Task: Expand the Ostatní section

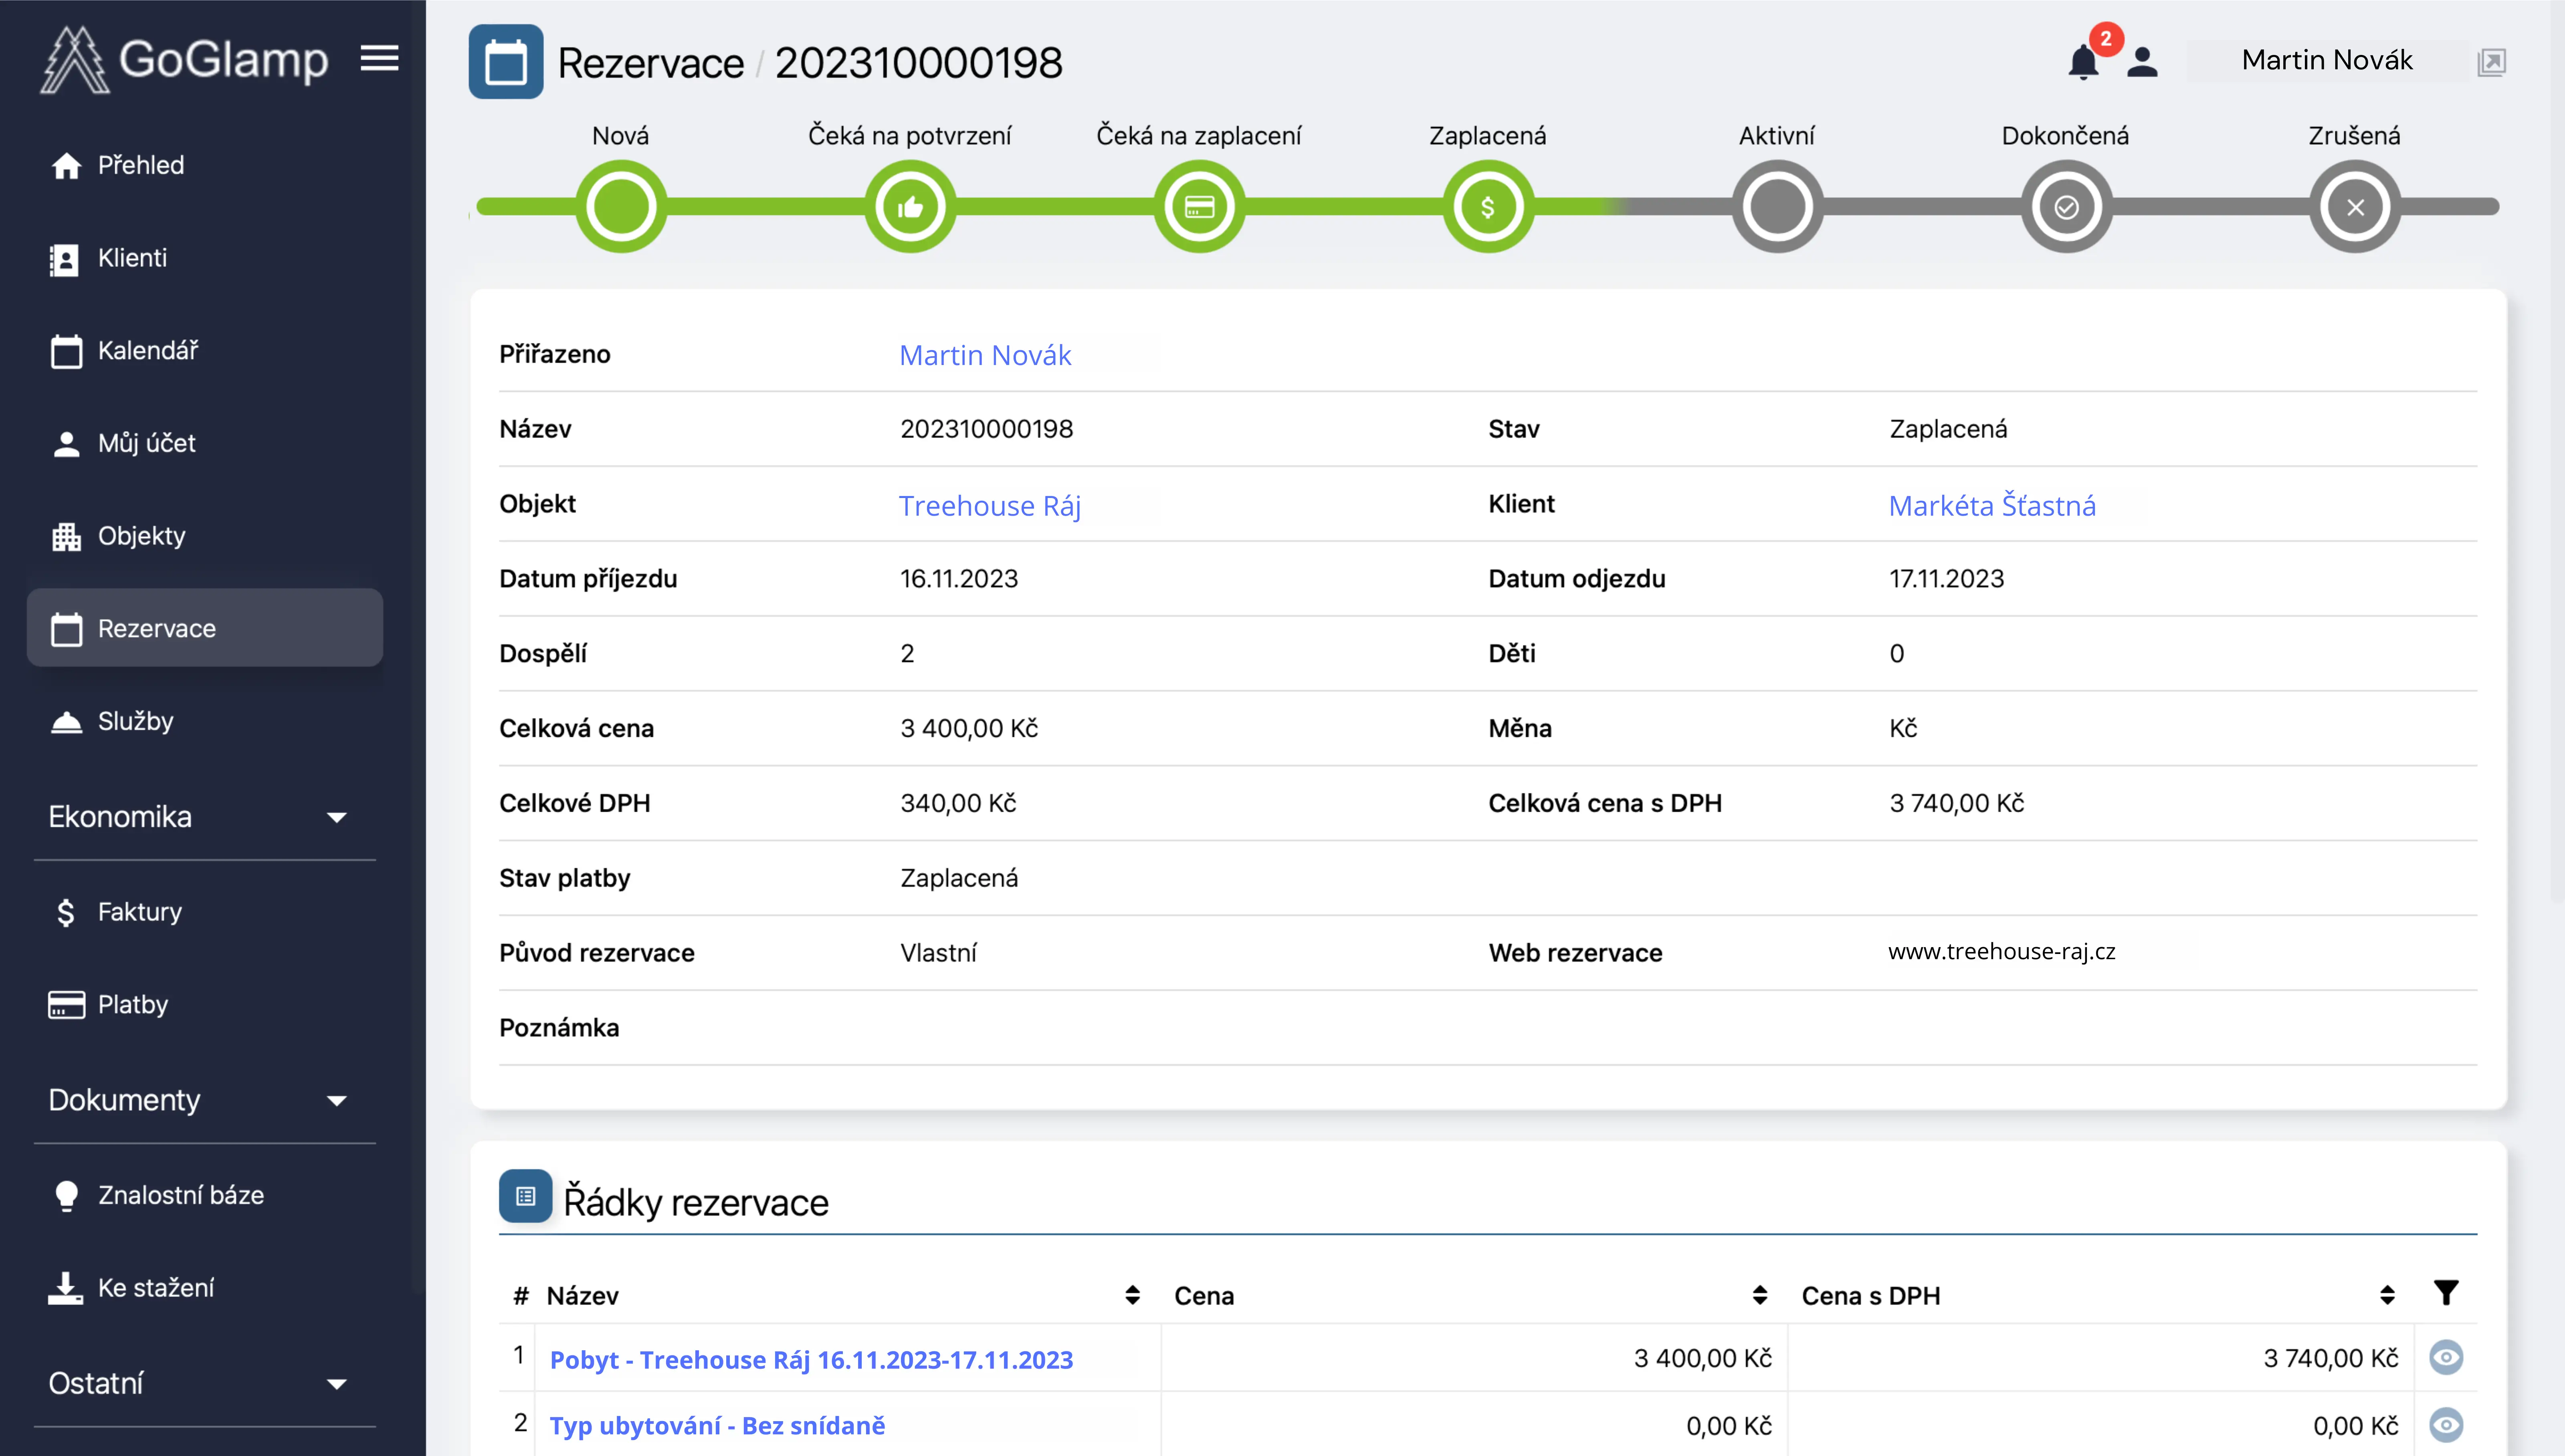Action: pyautogui.click(x=205, y=1384)
